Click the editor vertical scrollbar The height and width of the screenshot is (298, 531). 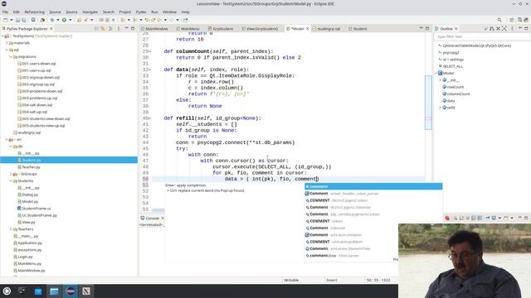(428, 103)
